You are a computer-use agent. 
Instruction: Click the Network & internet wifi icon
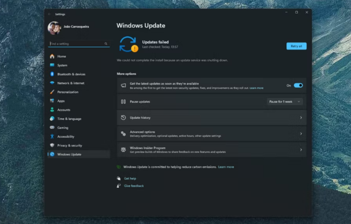point(52,83)
